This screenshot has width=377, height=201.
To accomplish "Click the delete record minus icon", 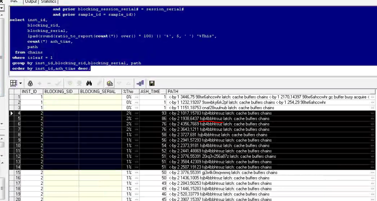I will click(x=49, y=83).
